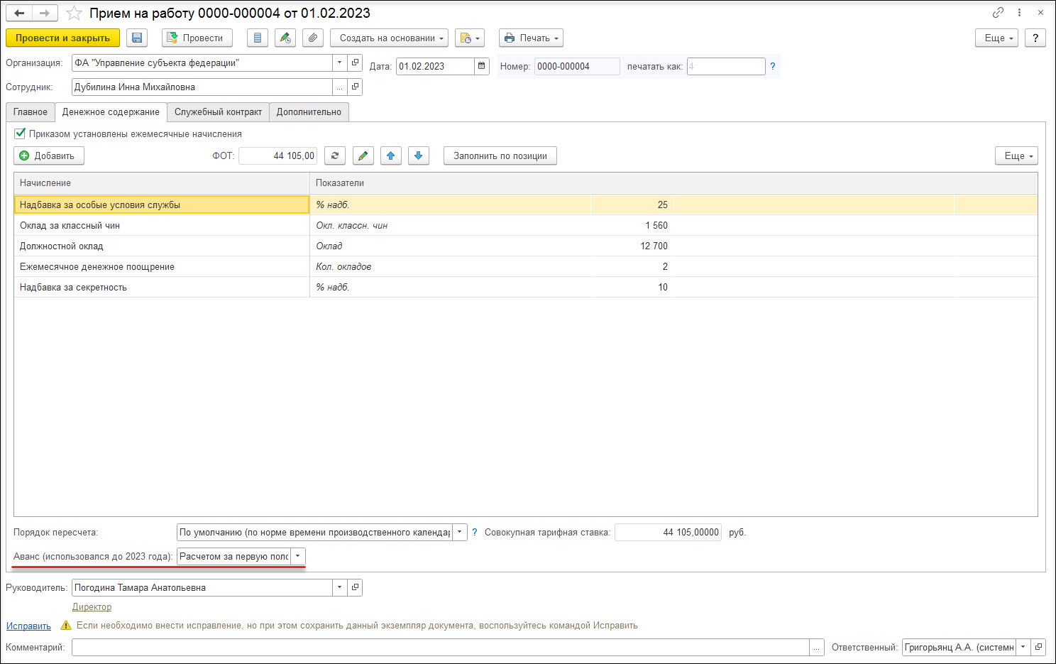This screenshot has width=1056, height=664.
Task: Switch to the Главное tab
Action: click(31, 111)
